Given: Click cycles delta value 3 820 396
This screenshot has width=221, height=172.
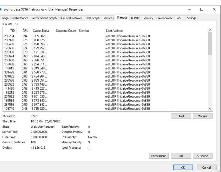Looking at the screenshot, I should pos(39,44).
